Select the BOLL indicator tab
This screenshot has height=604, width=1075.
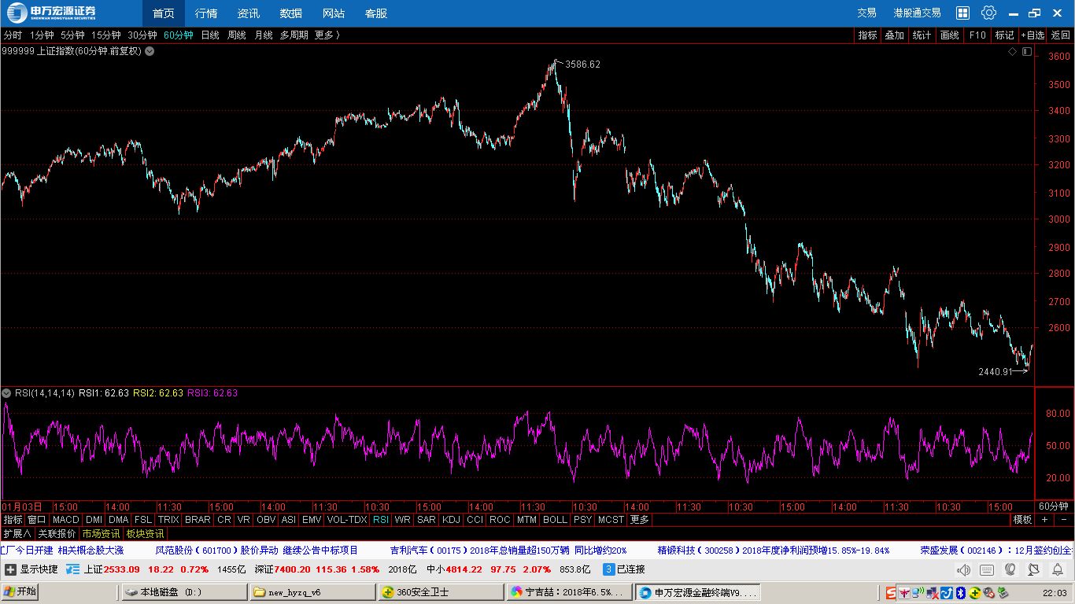[555, 520]
